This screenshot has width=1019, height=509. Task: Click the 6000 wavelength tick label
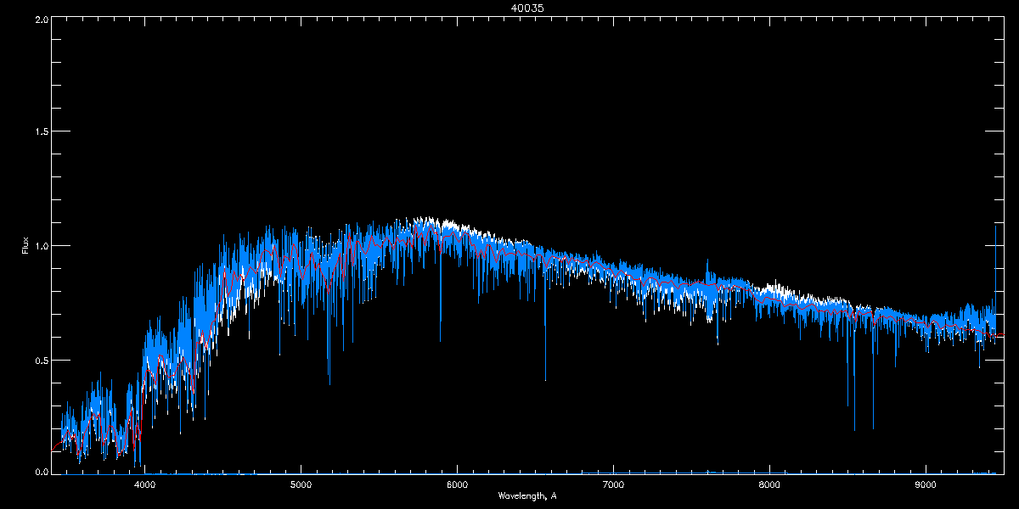click(x=457, y=484)
